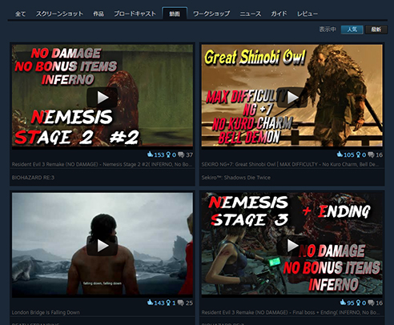394x325 pixels.
Task: Click thumbs-up icon showing 153 ratings
Action: (150, 154)
